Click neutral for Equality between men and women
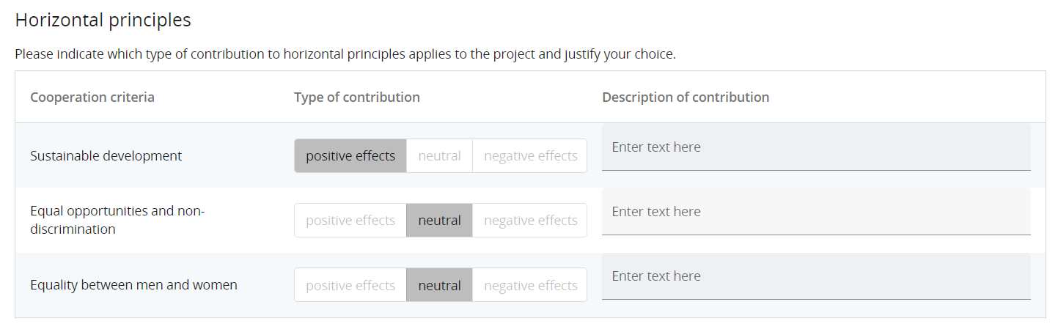This screenshot has height=332, width=1058. point(439,286)
